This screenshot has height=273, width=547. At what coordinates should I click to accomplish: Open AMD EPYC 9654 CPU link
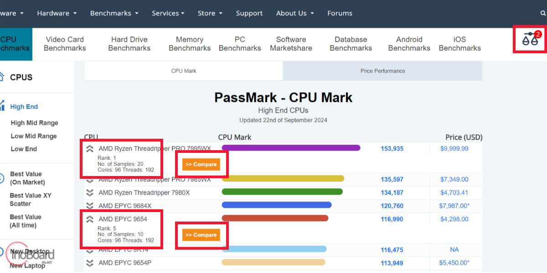click(x=123, y=219)
